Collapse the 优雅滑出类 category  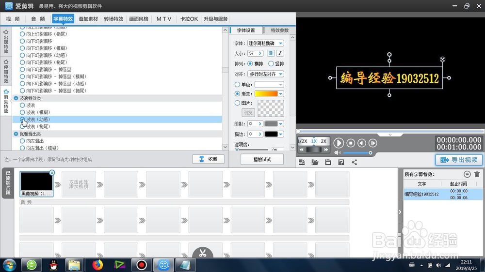(x=16, y=134)
